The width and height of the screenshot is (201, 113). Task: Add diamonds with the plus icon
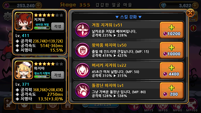coord(195,6)
